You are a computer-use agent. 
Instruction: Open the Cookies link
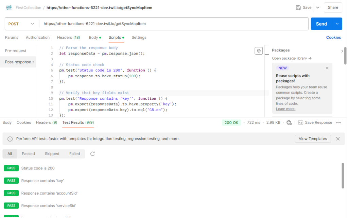(x=333, y=37)
